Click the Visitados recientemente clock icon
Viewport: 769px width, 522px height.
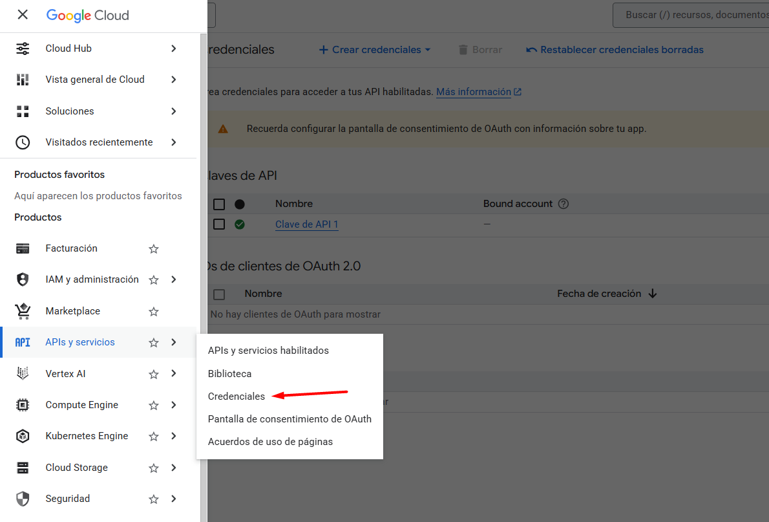click(x=23, y=142)
